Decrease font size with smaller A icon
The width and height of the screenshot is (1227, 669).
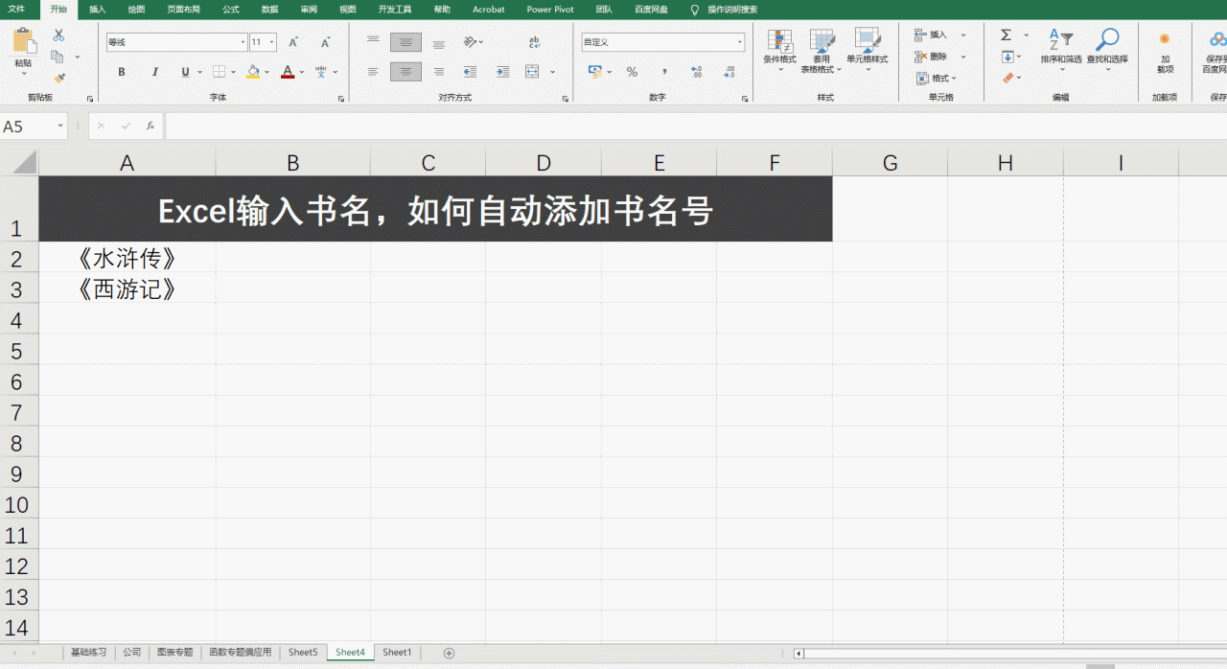[325, 42]
